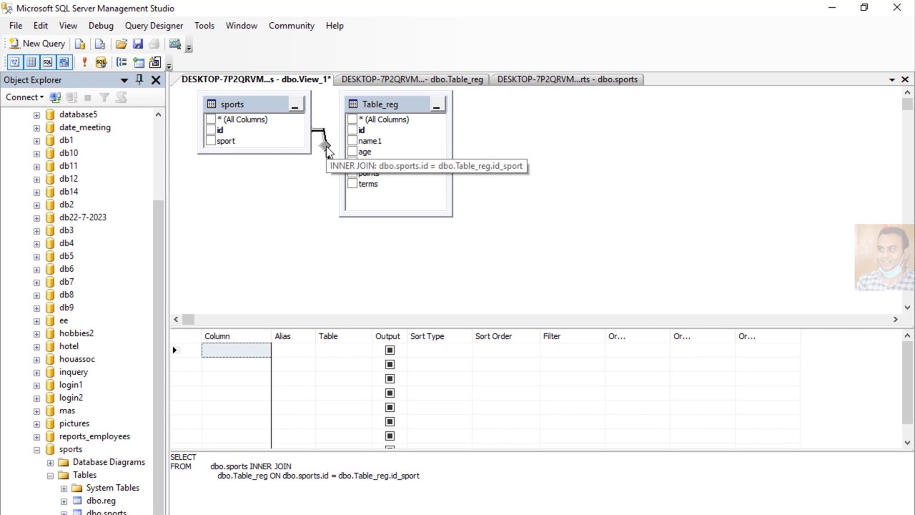Click the diagram pane horizontal scrollbar thumb
This screenshot has height=515, width=915.
[189, 320]
